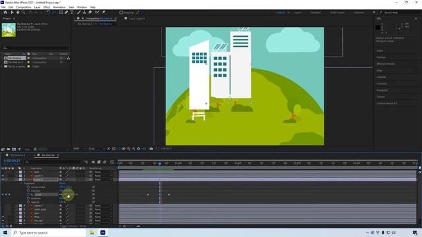Click the After Effects taskbar icon
Viewport: 422px width, 237px height.
pos(103,232)
